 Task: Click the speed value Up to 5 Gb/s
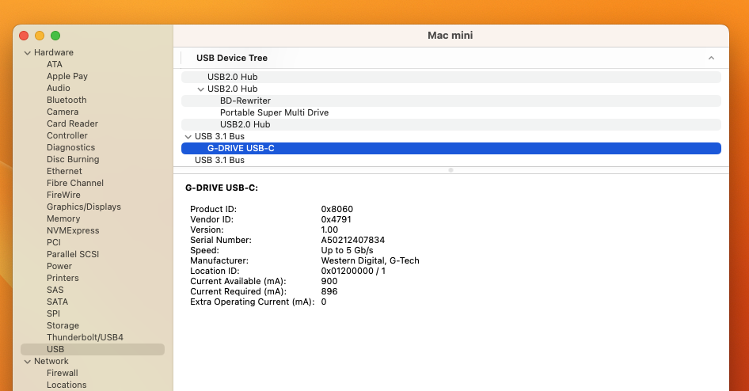point(347,251)
